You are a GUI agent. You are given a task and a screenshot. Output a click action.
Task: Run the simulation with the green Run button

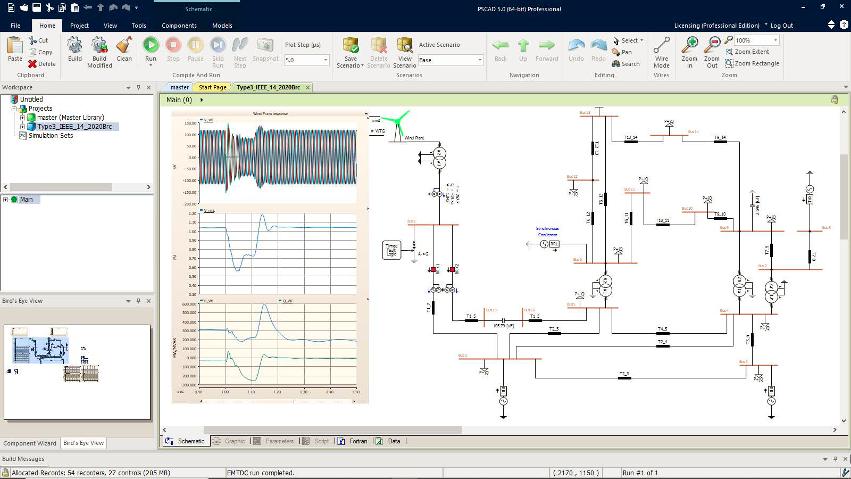tap(151, 46)
